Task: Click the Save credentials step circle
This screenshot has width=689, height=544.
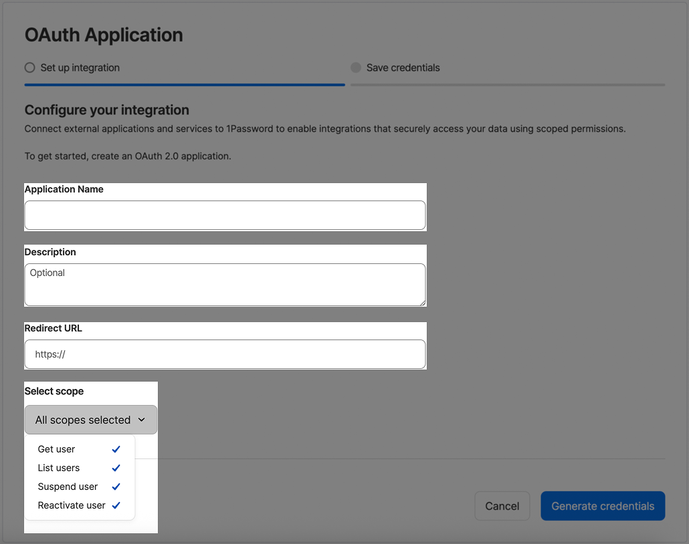Action: pyautogui.click(x=355, y=67)
